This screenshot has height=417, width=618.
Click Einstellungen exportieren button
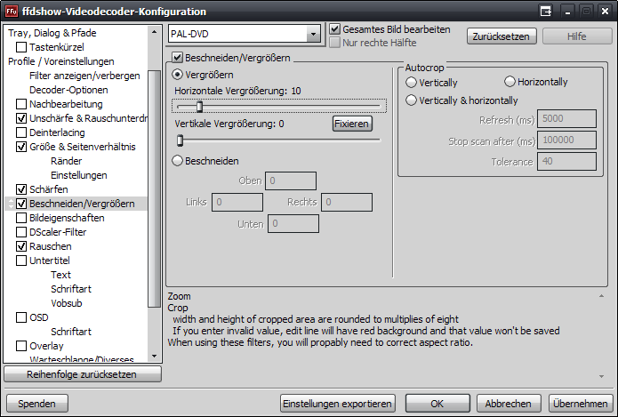click(x=337, y=404)
